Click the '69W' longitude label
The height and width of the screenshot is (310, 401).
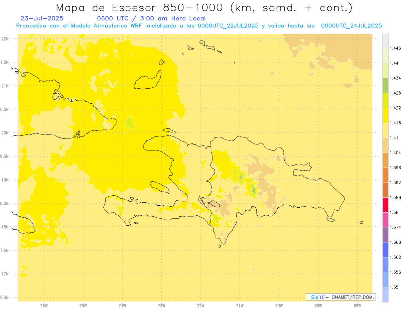point(318,306)
